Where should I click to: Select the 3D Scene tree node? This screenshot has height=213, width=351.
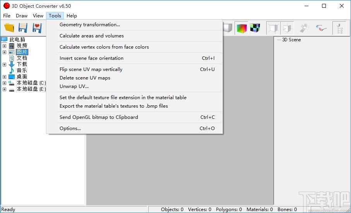291,40
